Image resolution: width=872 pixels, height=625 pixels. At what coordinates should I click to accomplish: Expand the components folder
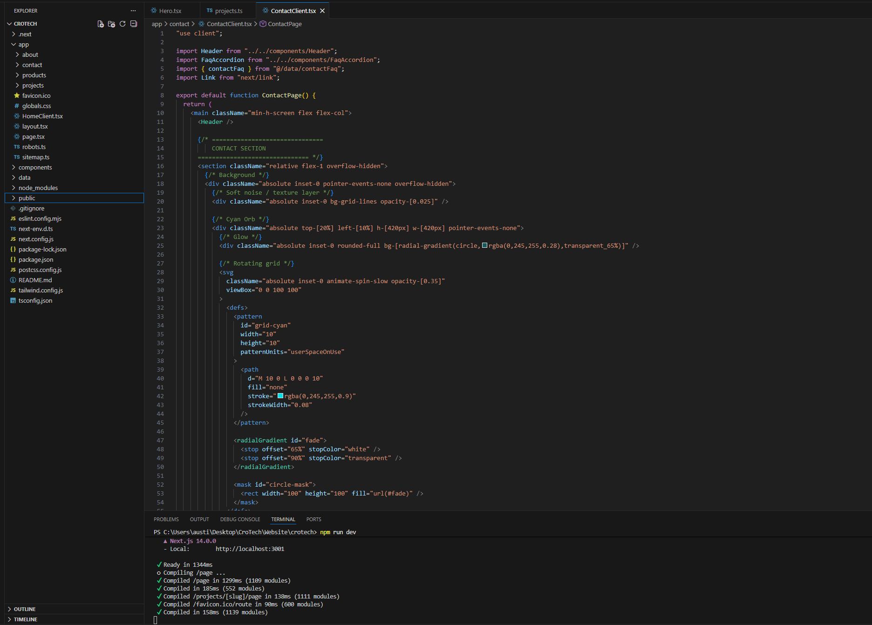click(x=35, y=167)
